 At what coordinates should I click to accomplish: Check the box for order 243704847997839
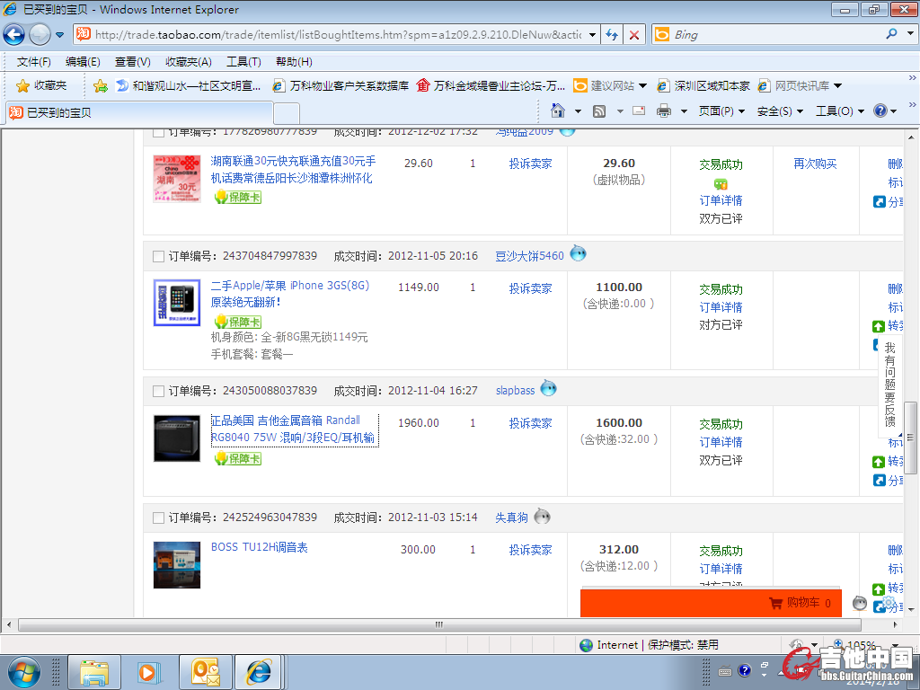coord(158,256)
